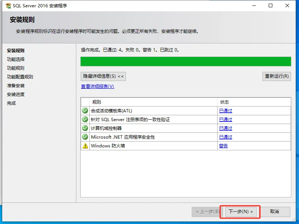The image size is (299, 224).
Task: Click green check icon for 计算机域控制器
Action: point(85,128)
